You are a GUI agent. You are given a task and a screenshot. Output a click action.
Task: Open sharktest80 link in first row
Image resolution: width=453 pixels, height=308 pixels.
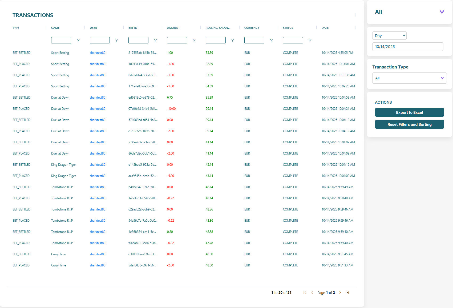[x=98, y=53]
